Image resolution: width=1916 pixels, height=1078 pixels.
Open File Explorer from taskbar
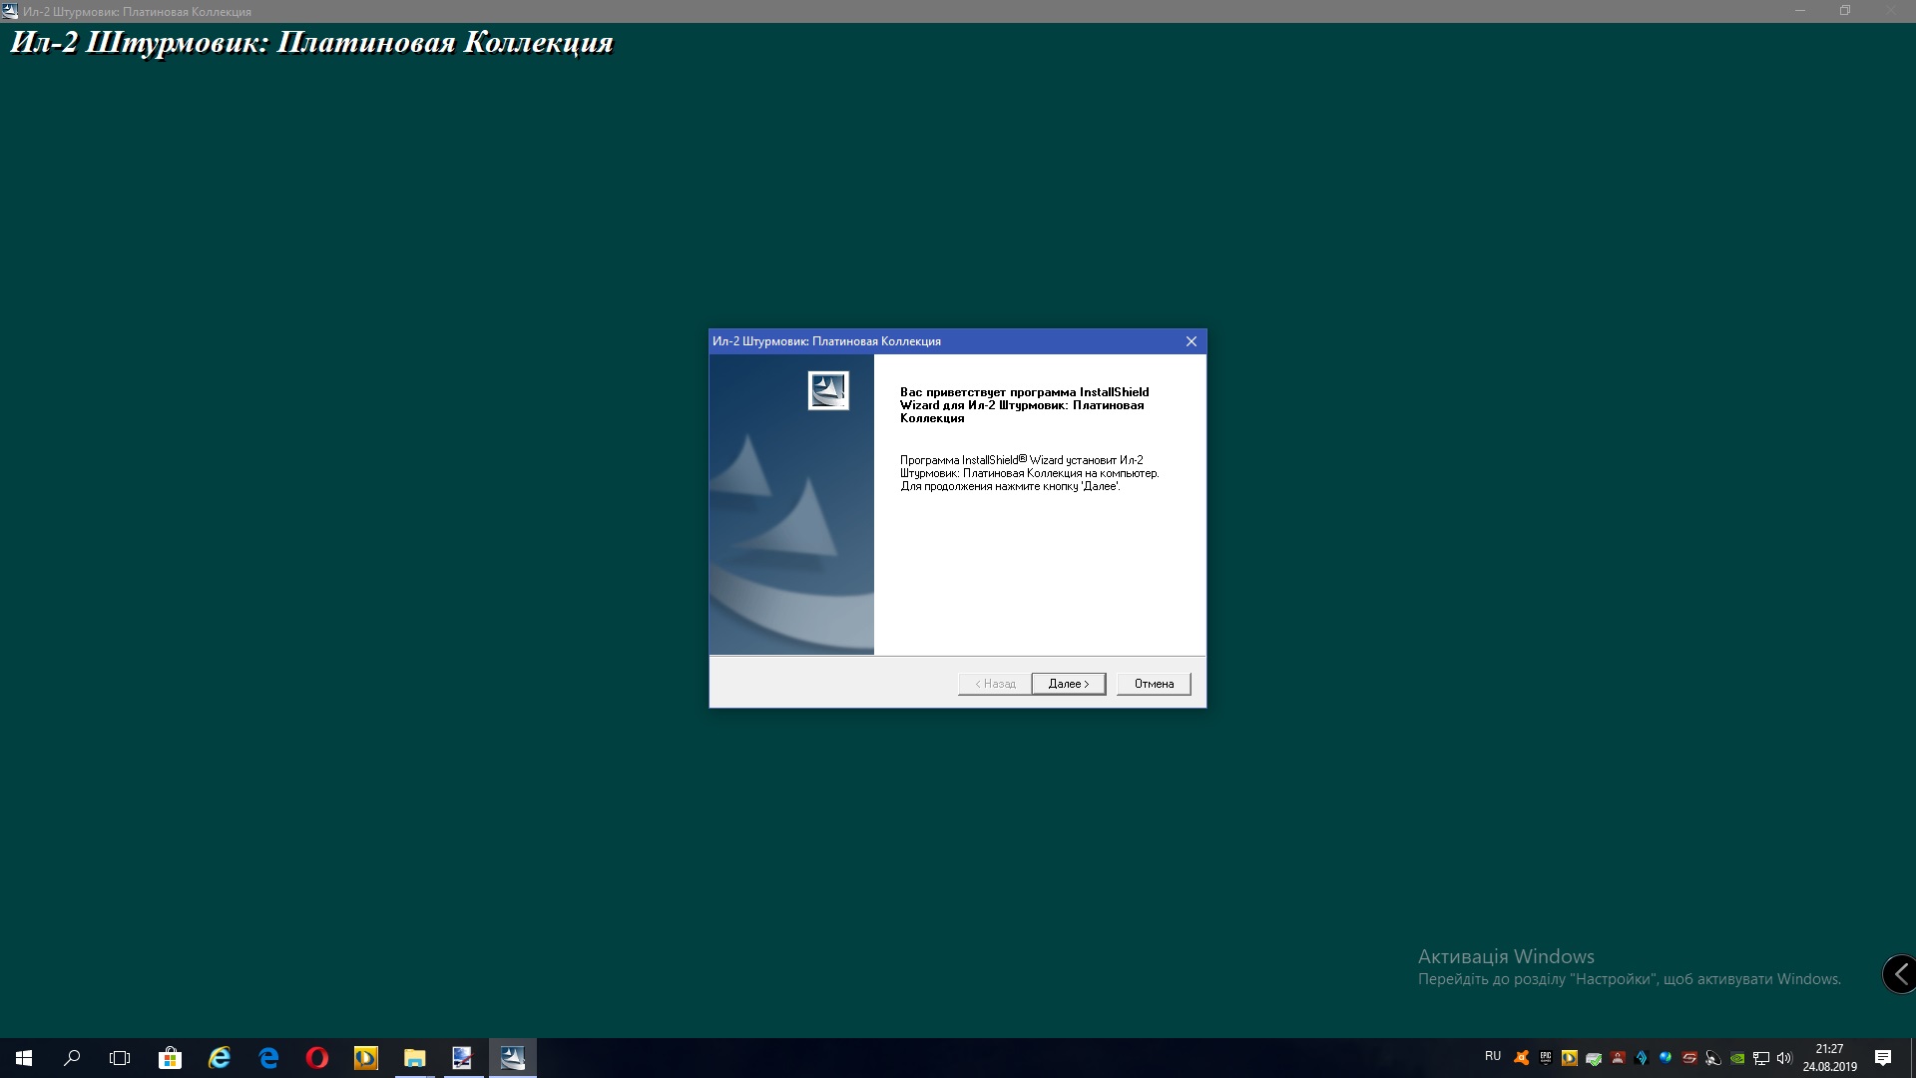coord(414,1058)
